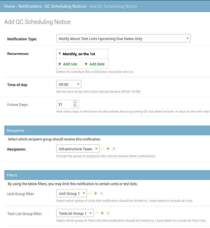Select the 'Monthly, on the 1st' rule text
The height and width of the screenshot is (228, 210).
pos(79,54)
